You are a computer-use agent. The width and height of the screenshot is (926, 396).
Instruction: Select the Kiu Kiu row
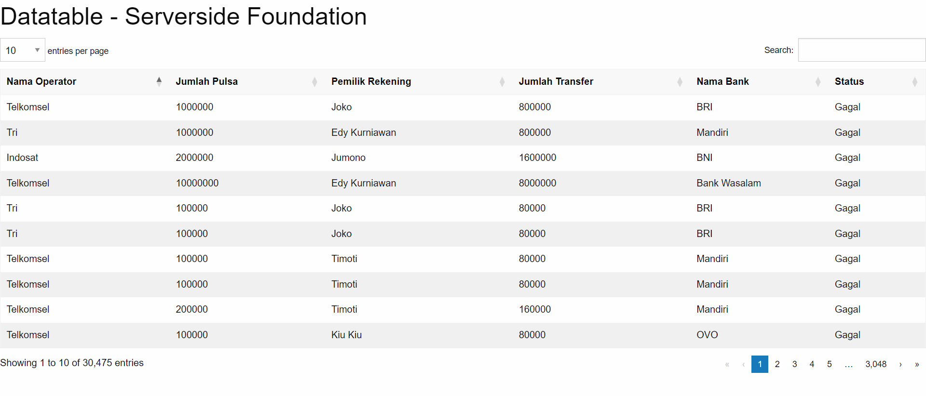pos(463,335)
